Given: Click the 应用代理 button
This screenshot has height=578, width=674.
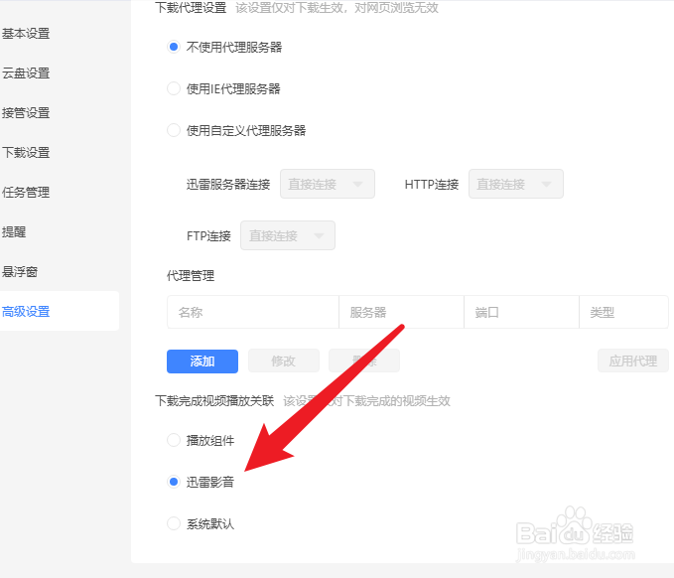Looking at the screenshot, I should point(633,361).
